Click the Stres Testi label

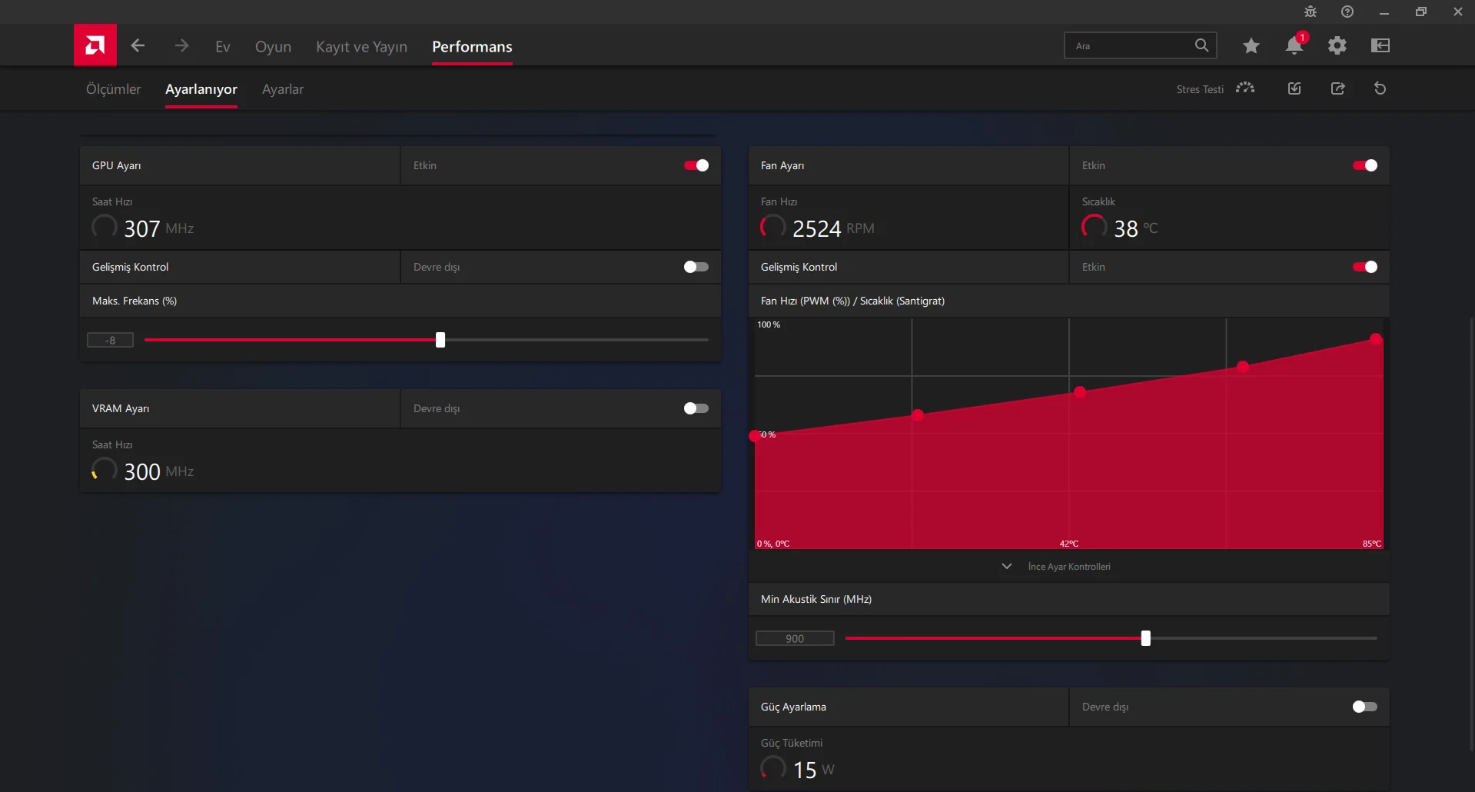point(1200,89)
